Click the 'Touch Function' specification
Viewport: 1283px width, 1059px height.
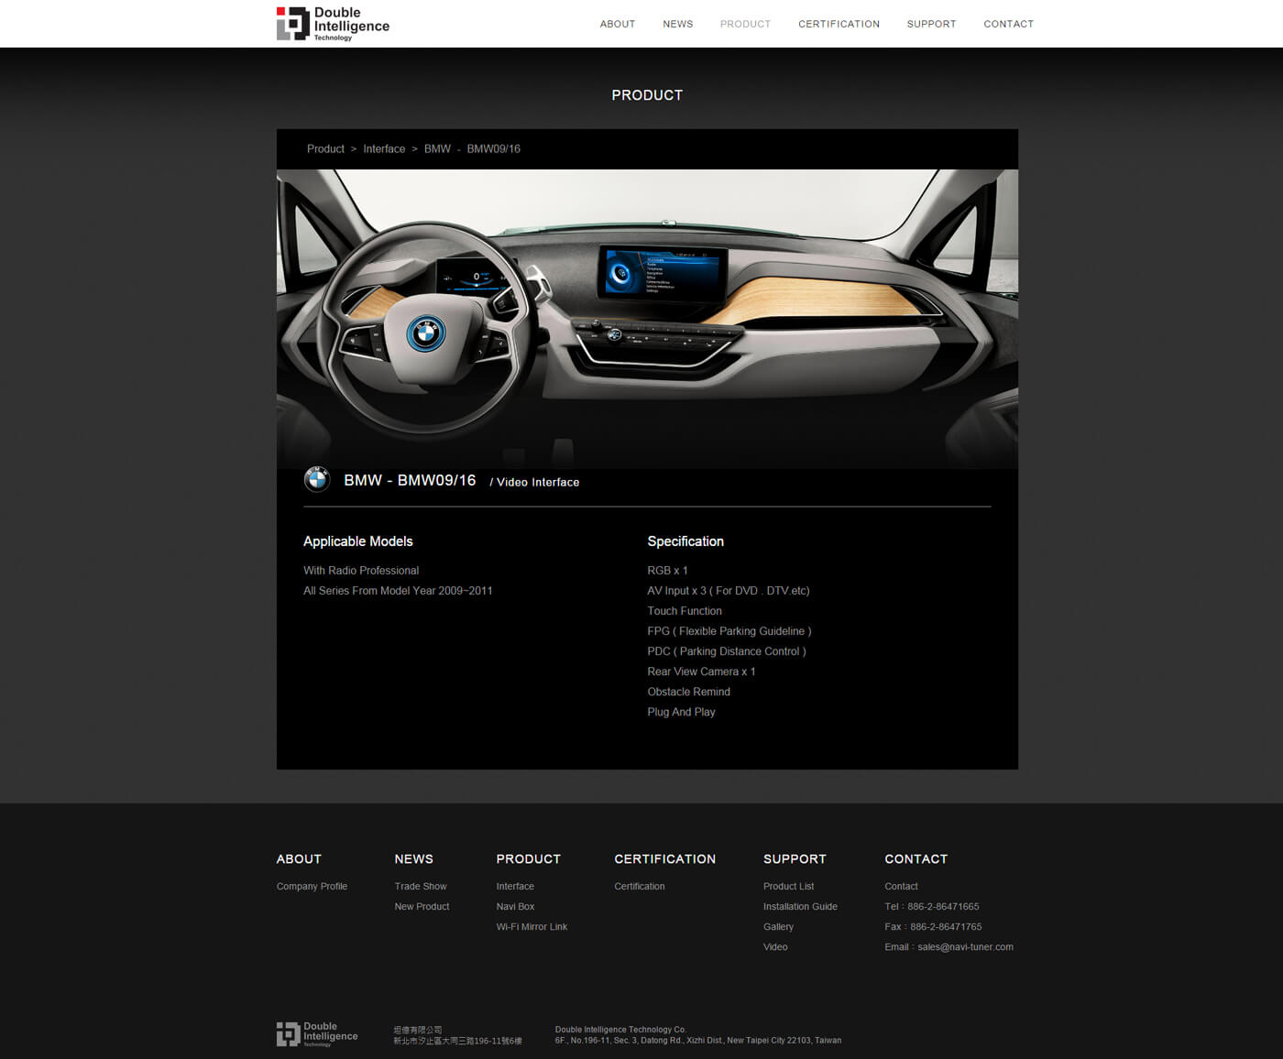coord(685,611)
